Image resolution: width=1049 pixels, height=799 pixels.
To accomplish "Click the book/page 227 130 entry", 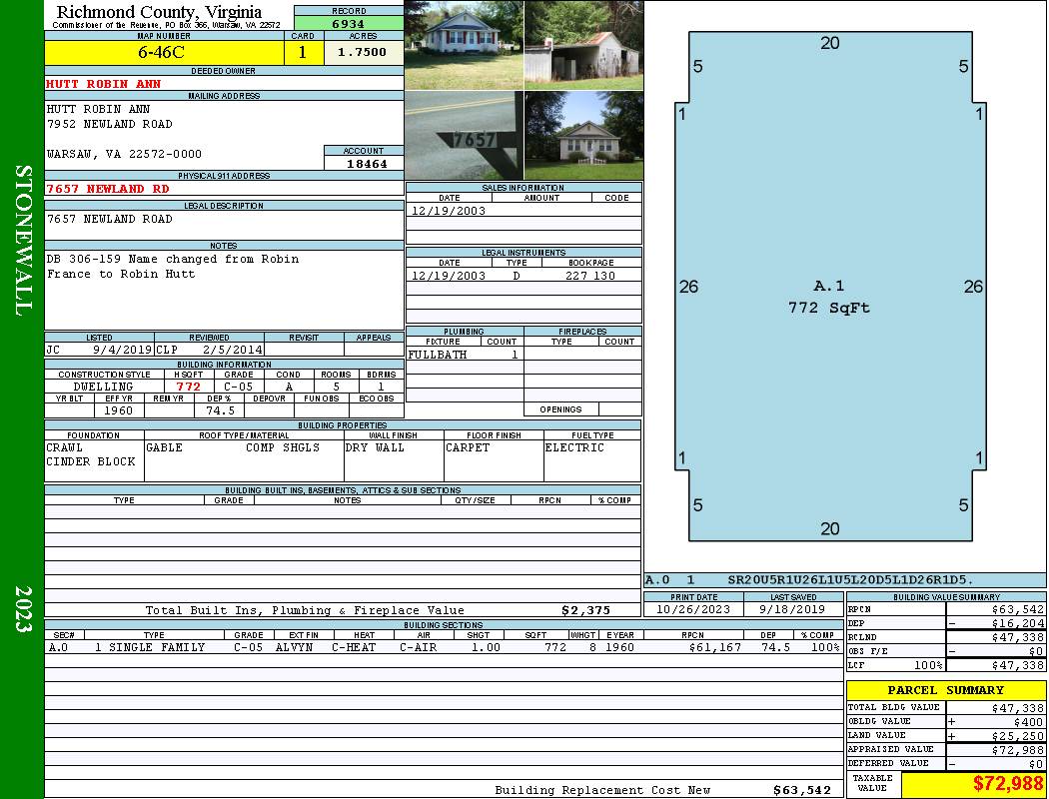I will tap(590, 276).
